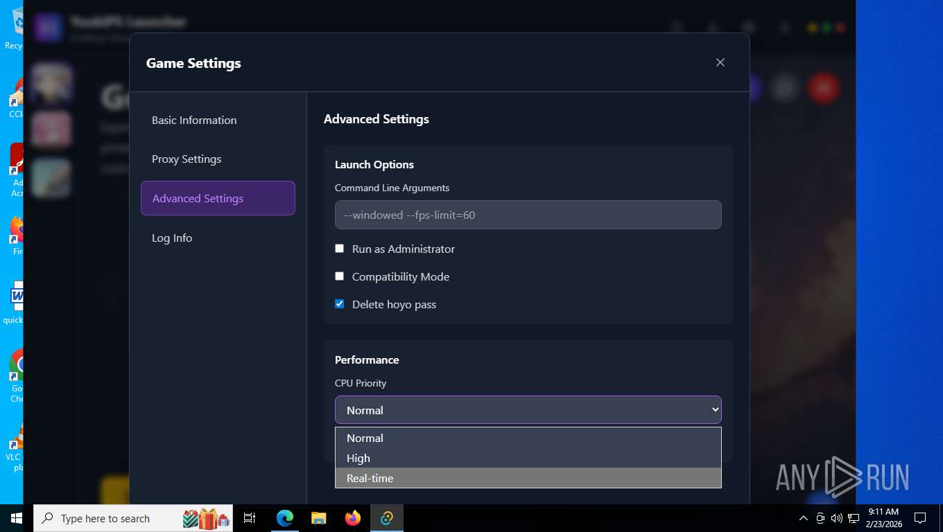Viewport: 943px width, 532px height.
Task: Toggle the Compatibility Mode checkbox
Action: click(x=340, y=276)
